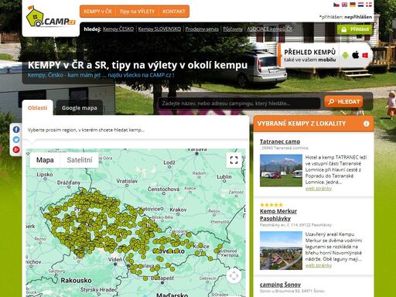Open the Kempy SLOVENSKO link
396x297 pixels.
coord(159,29)
